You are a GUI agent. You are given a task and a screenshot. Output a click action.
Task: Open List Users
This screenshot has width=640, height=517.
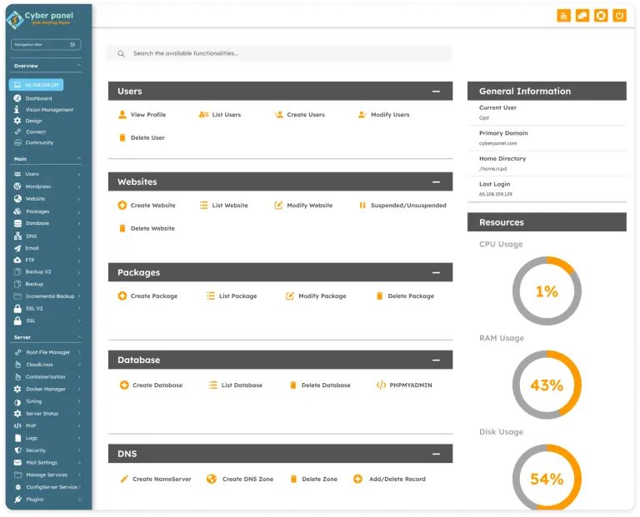220,115
